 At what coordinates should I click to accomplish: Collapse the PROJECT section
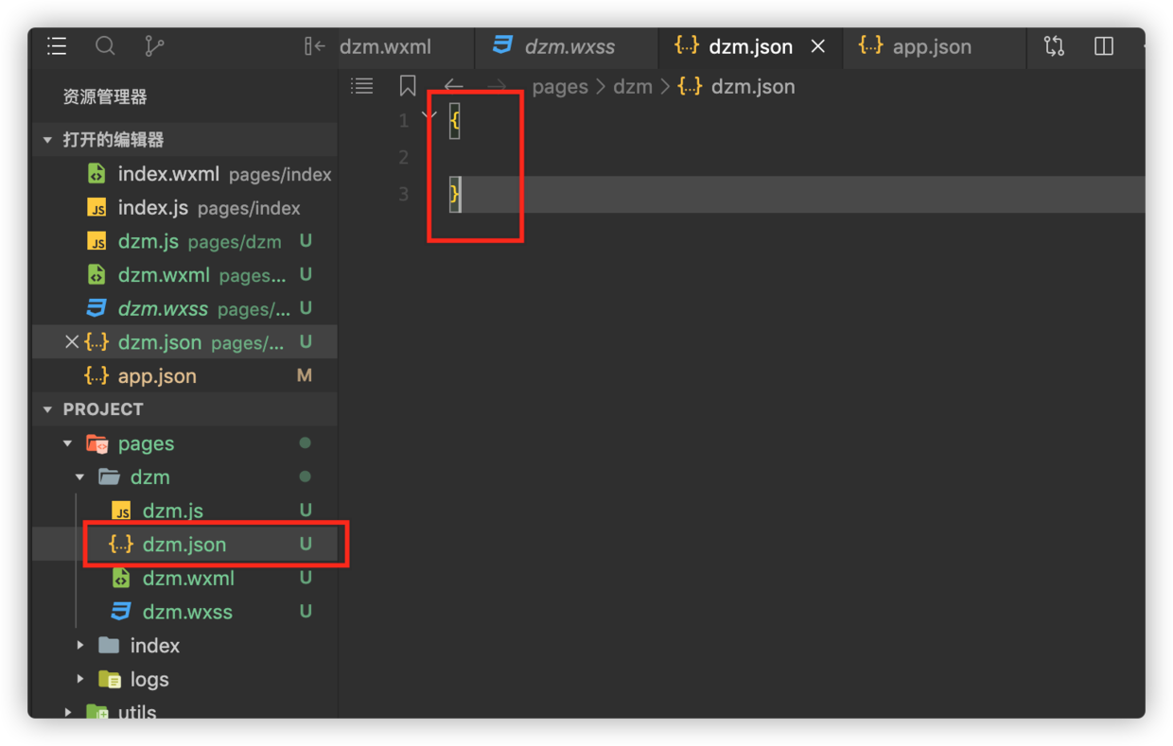(45, 408)
